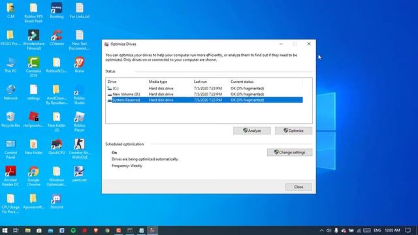
Task: Select the Windows Optimization desktop folder
Action: [x=57, y=176]
